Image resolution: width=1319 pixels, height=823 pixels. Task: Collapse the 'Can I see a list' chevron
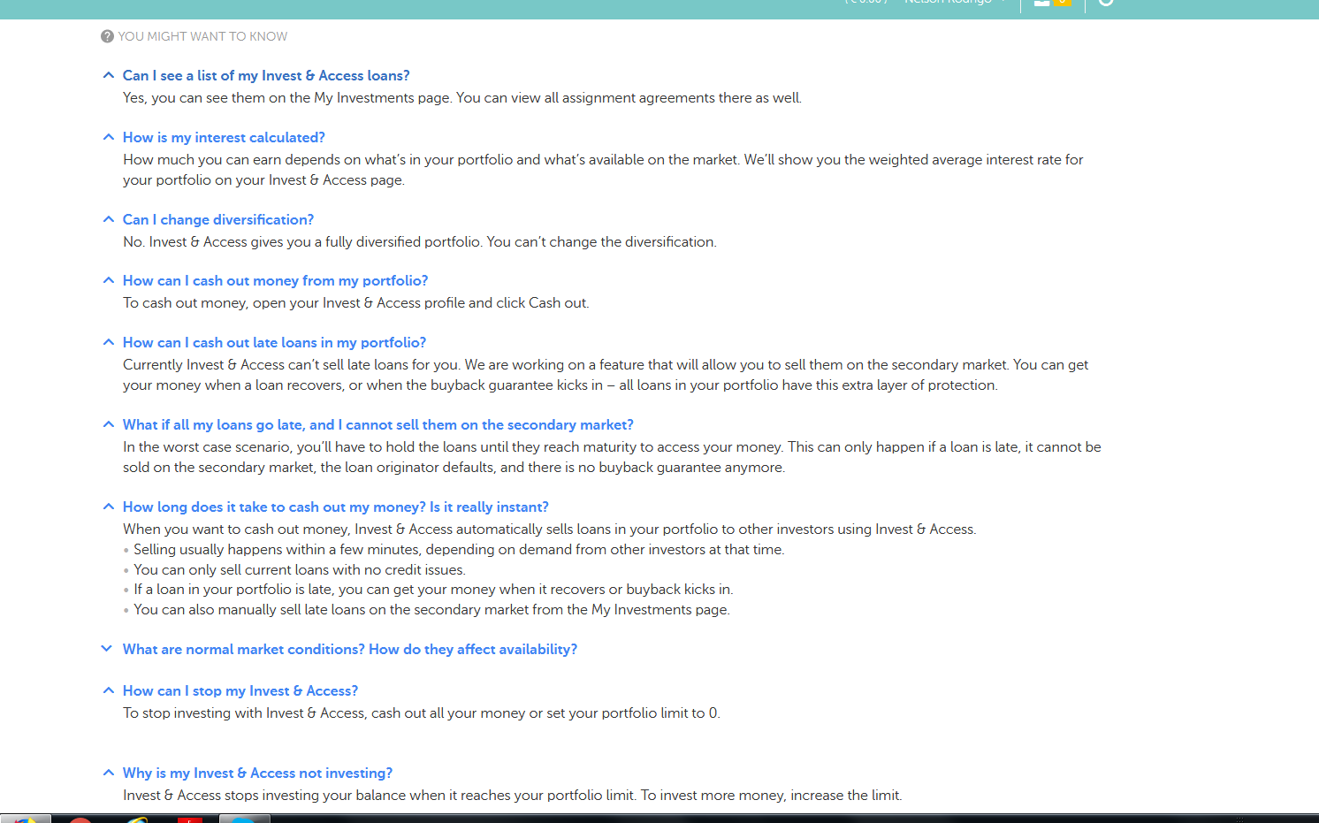point(108,75)
